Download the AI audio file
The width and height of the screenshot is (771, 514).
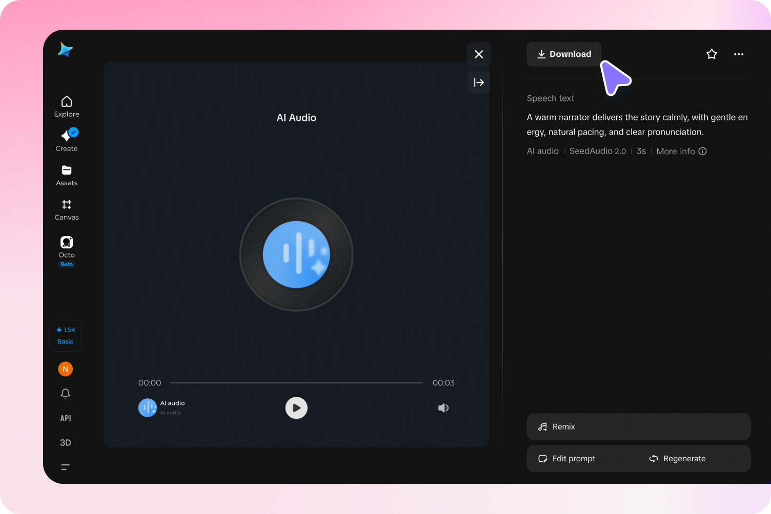coord(564,54)
